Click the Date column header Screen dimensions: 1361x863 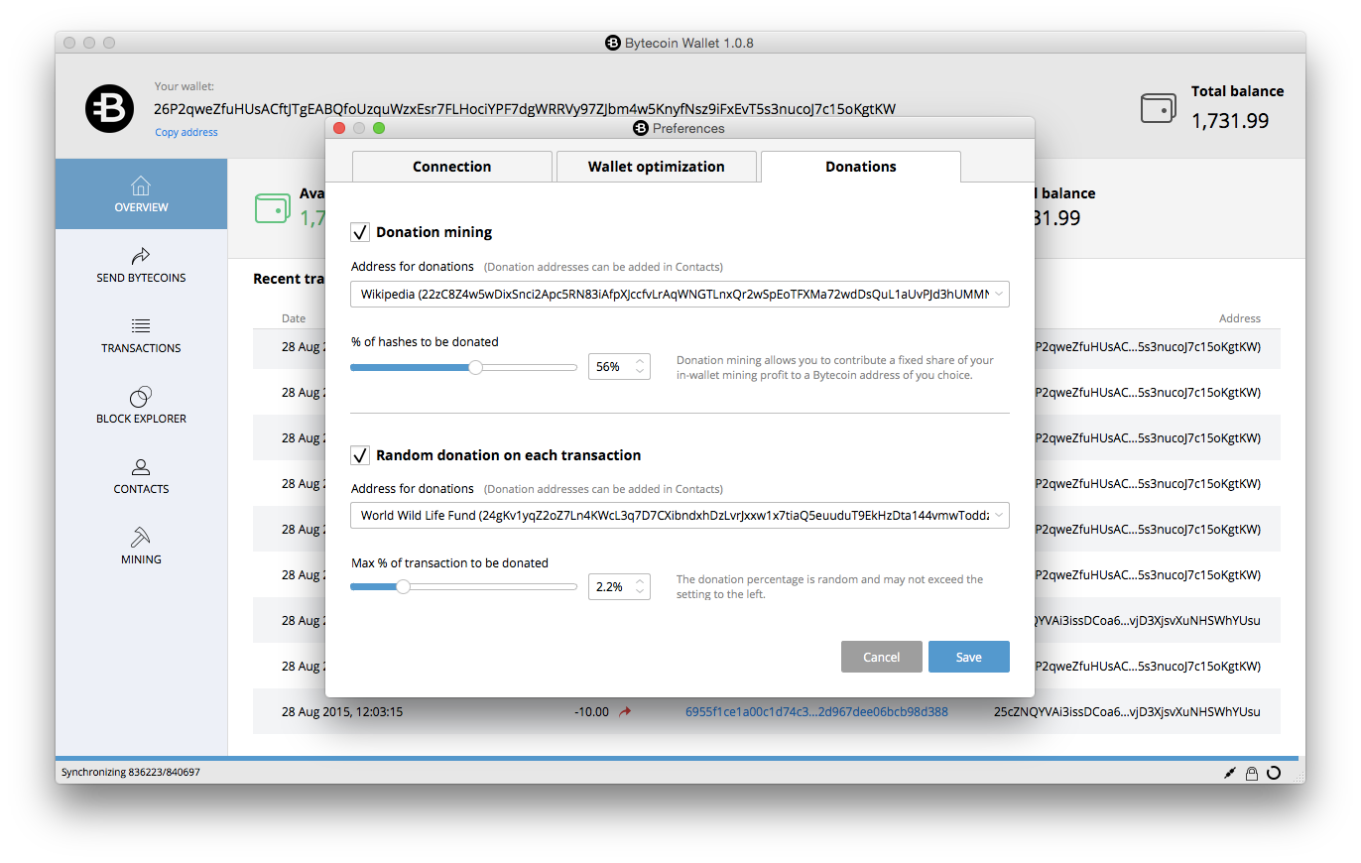(x=294, y=318)
